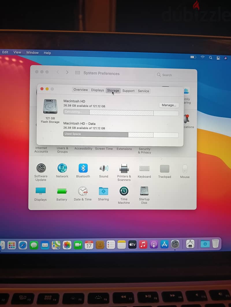Close the About This Mac window
The height and width of the screenshot is (307, 231).
tap(42, 89)
